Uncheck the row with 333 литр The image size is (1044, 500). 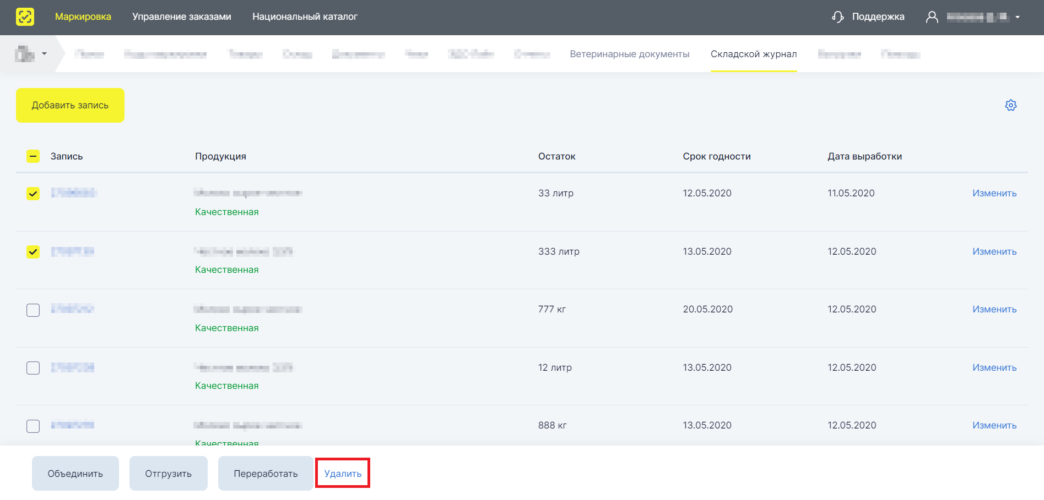(33, 252)
